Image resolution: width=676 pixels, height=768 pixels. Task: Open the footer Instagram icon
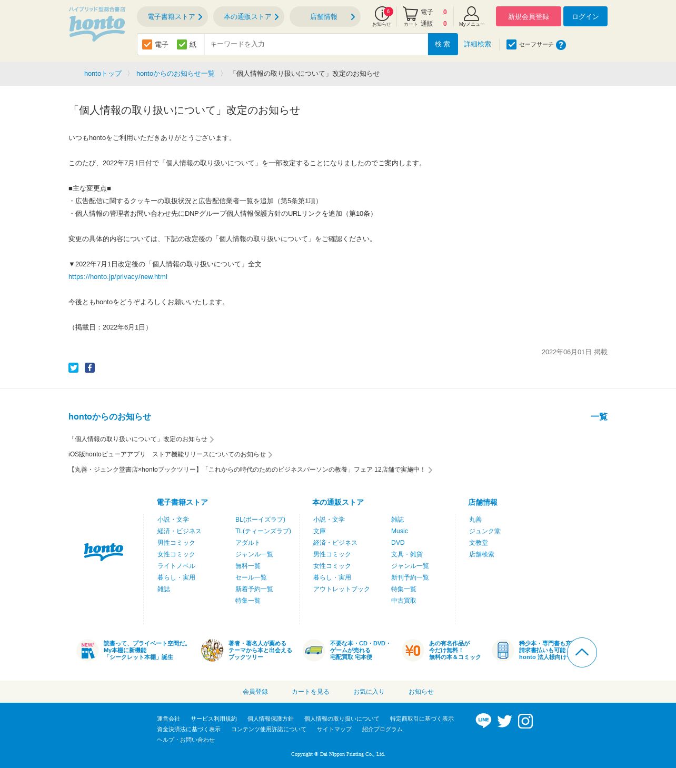coord(525,721)
